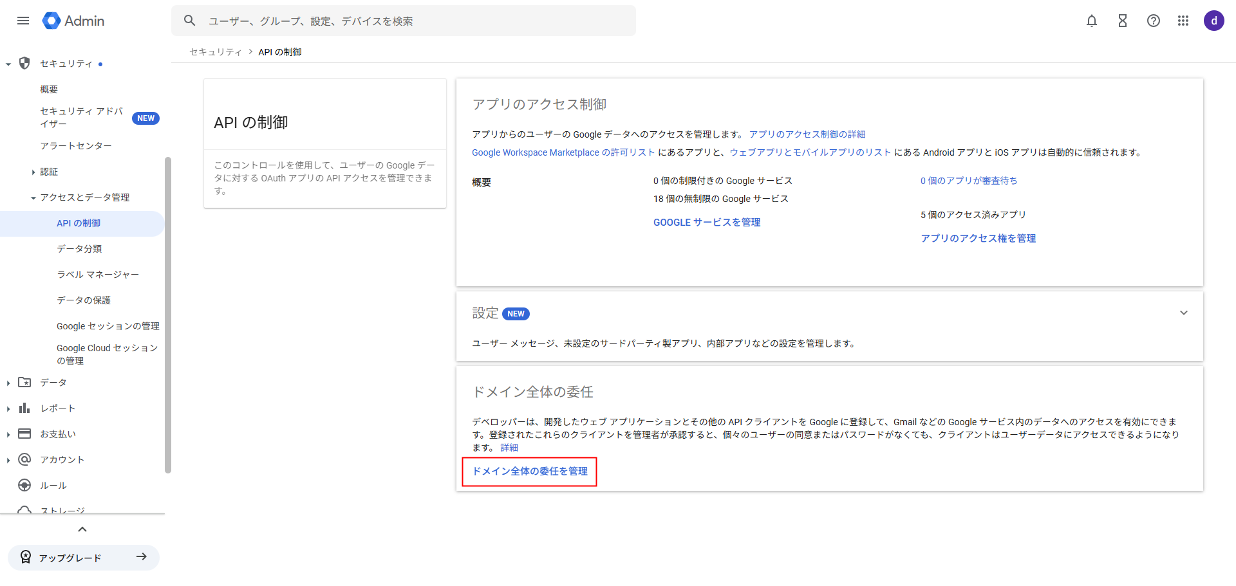Image resolution: width=1236 pixels, height=586 pixels.
Task: Open the main hamburger menu
Action: point(23,21)
